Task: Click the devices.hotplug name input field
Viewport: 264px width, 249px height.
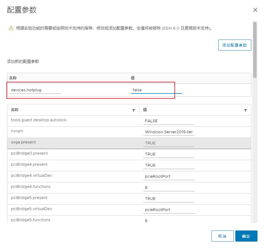Action: 35,90
